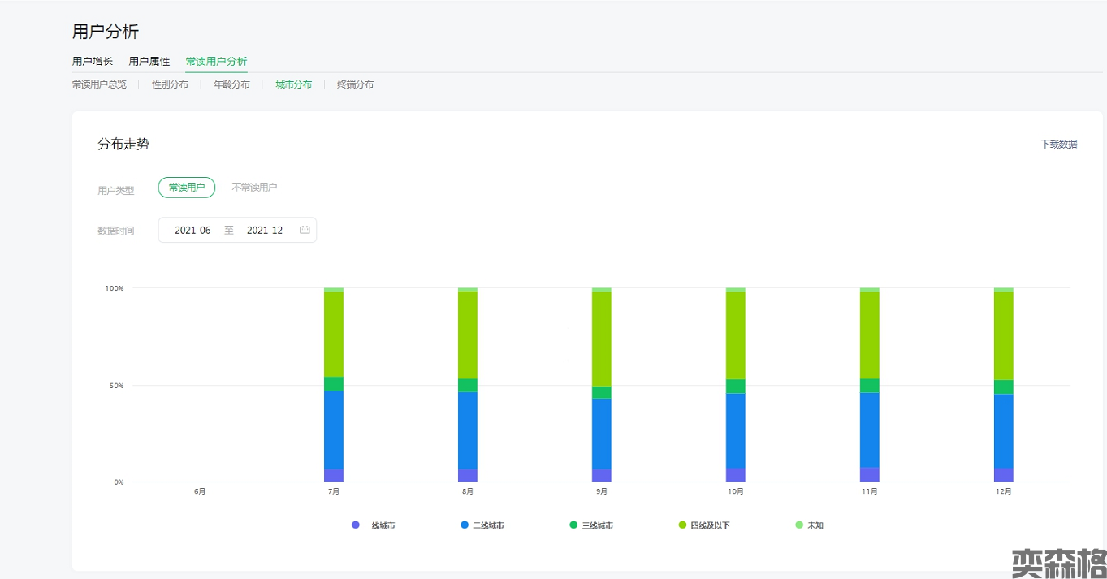
Task: Toggle the 二线城市 legend dot
Action: point(465,525)
